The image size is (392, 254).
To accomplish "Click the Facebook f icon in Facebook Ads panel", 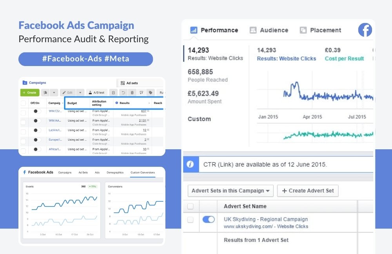I will click(24, 172).
